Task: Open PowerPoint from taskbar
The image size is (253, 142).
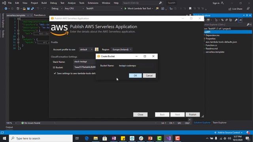Action: (x=150, y=138)
